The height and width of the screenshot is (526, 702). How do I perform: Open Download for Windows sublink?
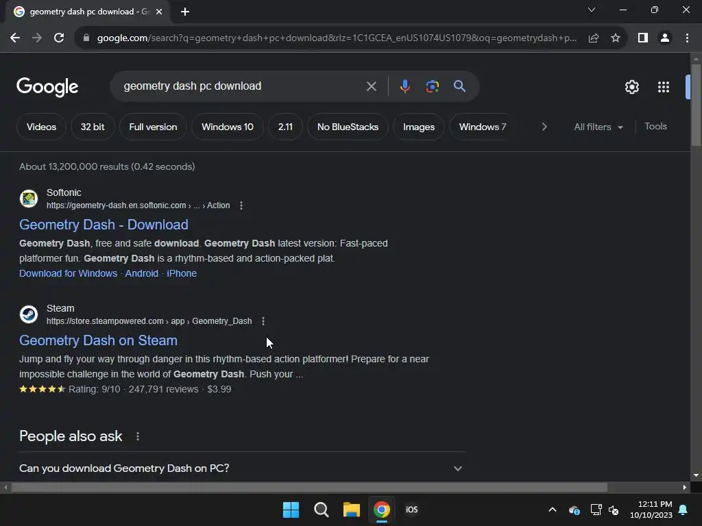(68, 273)
